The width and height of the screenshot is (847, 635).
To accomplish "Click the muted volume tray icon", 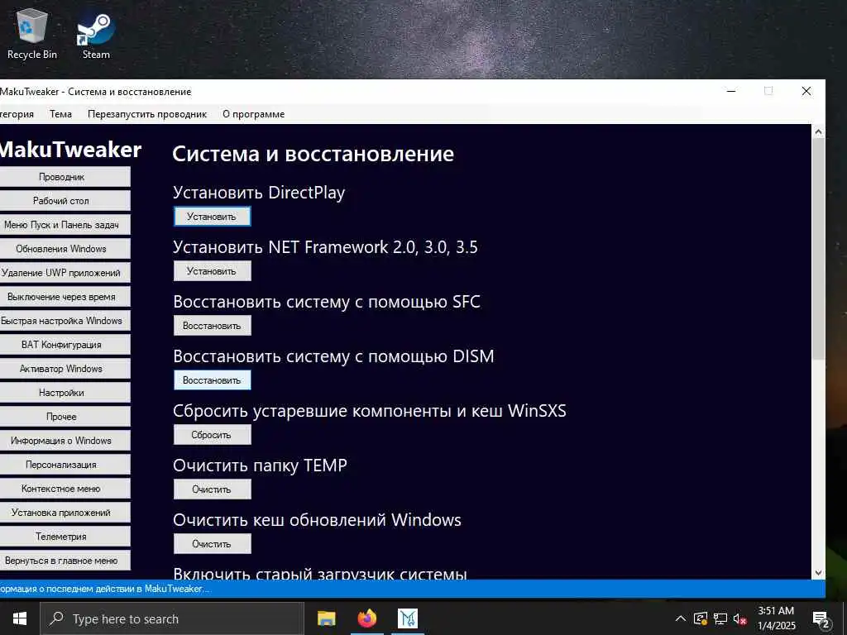I will click(x=740, y=618).
